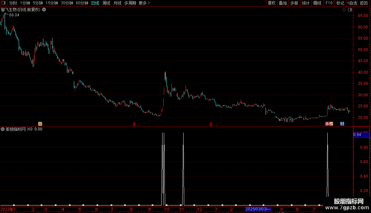This screenshot has width=371, height=213.
Task: Click the month 10 label on the time axis
Action: click(167, 209)
